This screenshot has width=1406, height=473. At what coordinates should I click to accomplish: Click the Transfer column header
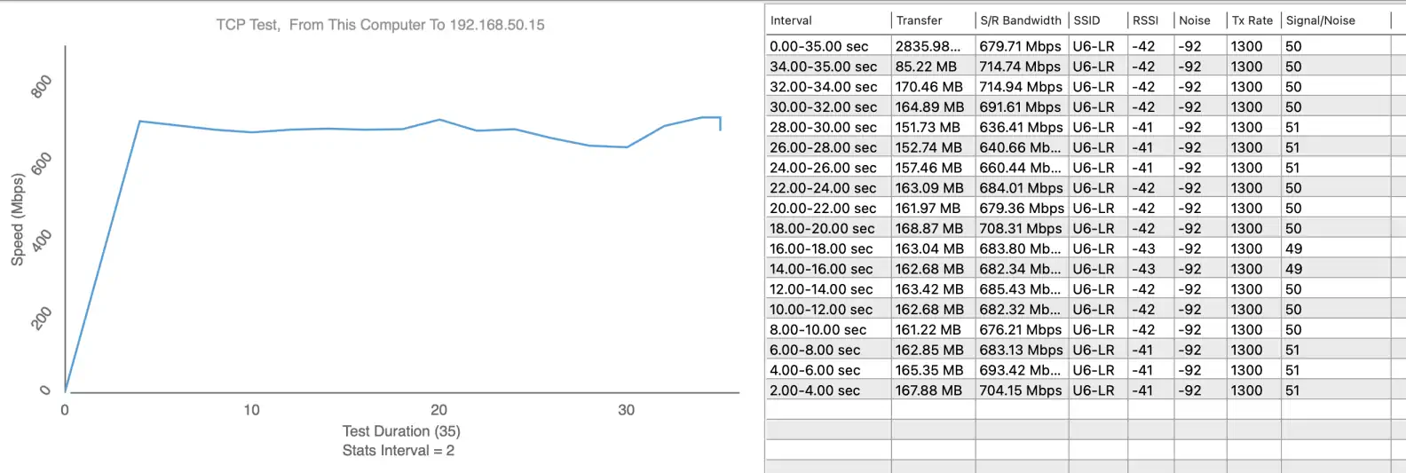[919, 20]
